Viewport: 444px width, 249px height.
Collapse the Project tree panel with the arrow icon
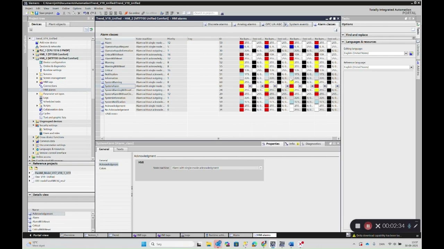coord(92,18)
